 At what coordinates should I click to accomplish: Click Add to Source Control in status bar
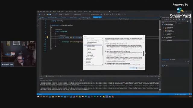pyautogui.click(x=181, y=94)
